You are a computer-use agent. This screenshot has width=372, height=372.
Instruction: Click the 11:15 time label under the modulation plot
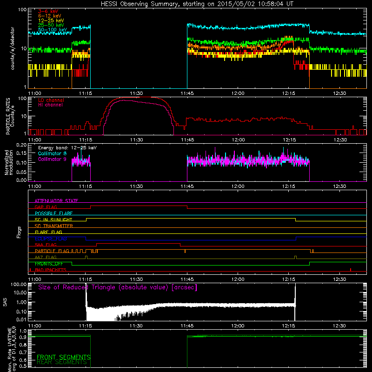coord(86,186)
